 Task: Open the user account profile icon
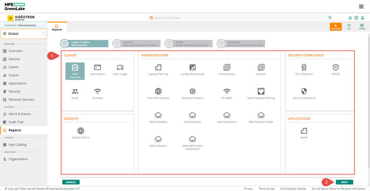click(362, 18)
